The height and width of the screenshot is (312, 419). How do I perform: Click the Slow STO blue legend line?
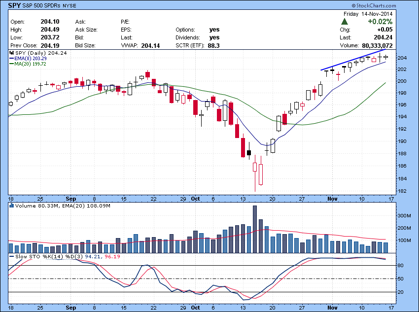[11, 256]
